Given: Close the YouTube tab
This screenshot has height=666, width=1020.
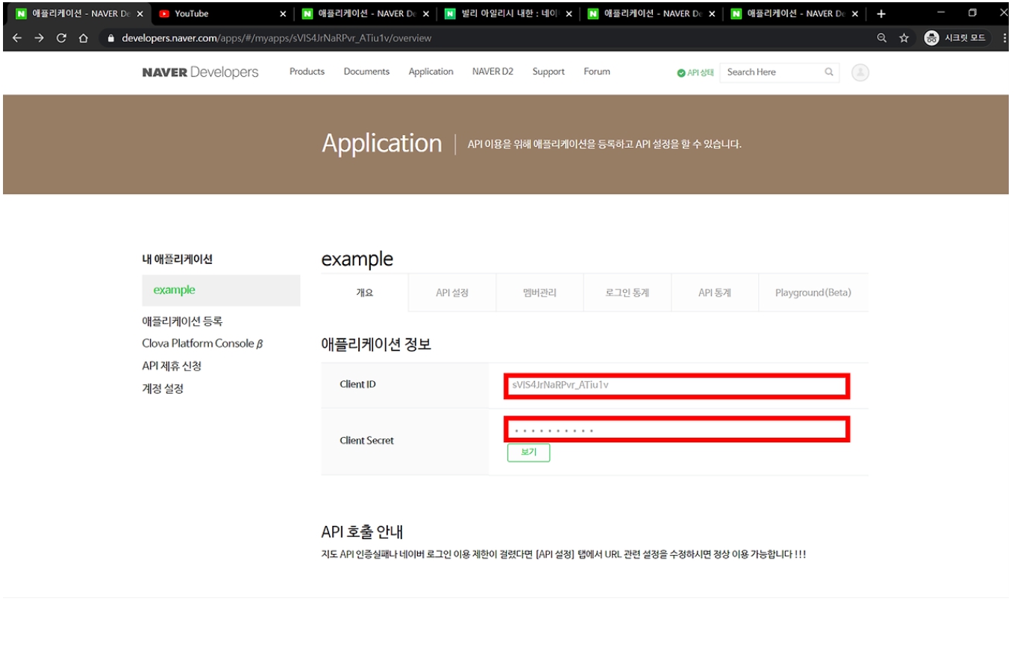Looking at the screenshot, I should point(283,13).
